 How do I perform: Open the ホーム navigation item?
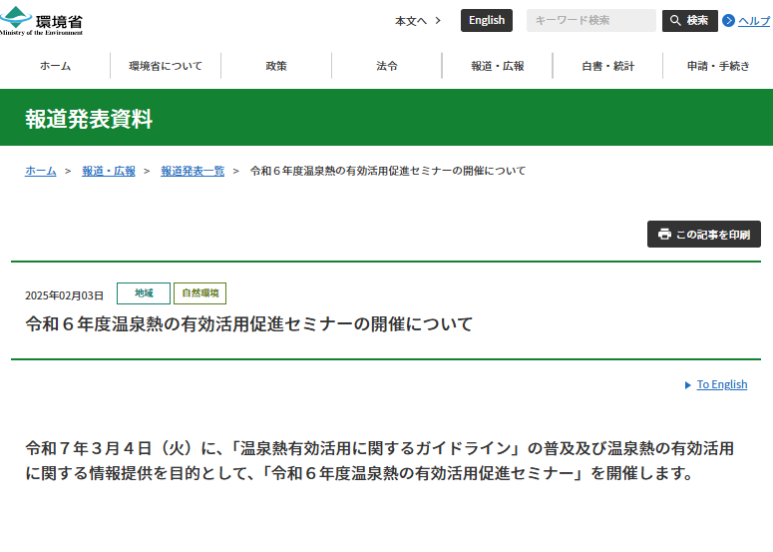tap(55, 66)
